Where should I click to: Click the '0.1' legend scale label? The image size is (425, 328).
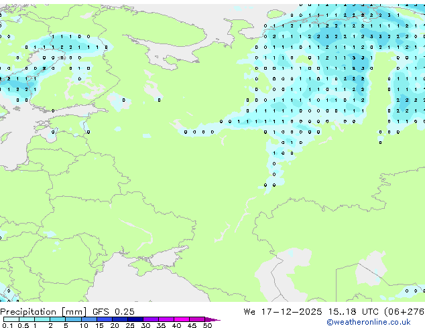(x=7, y=325)
